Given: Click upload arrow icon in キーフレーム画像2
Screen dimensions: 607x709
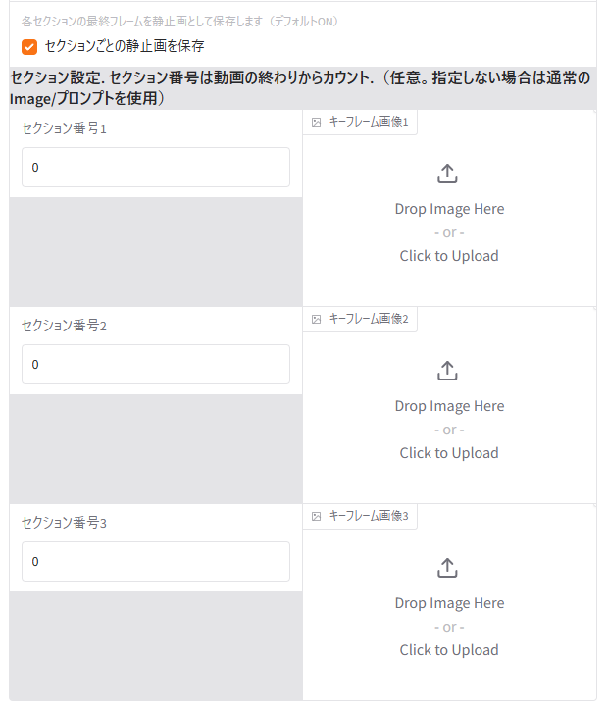Looking at the screenshot, I should pyautogui.click(x=447, y=372).
